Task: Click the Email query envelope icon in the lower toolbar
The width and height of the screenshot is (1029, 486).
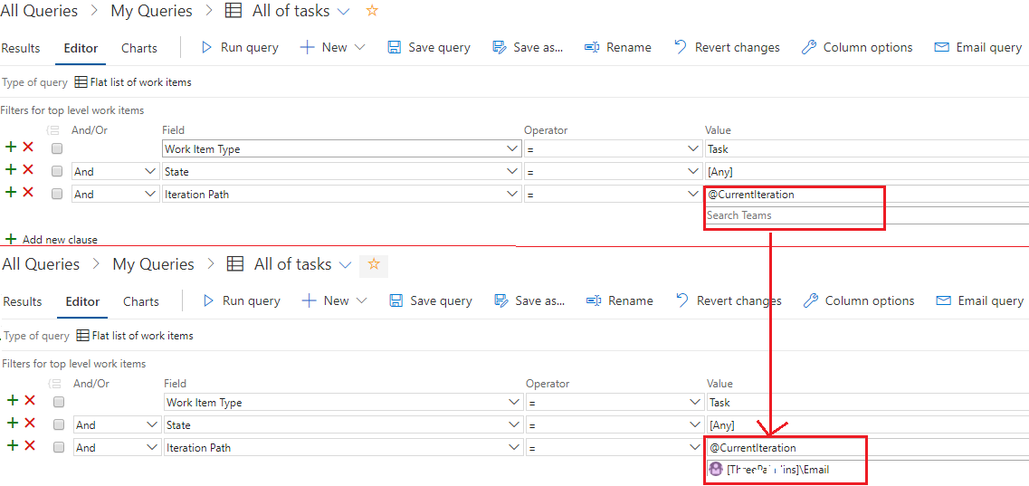Action: (x=944, y=300)
